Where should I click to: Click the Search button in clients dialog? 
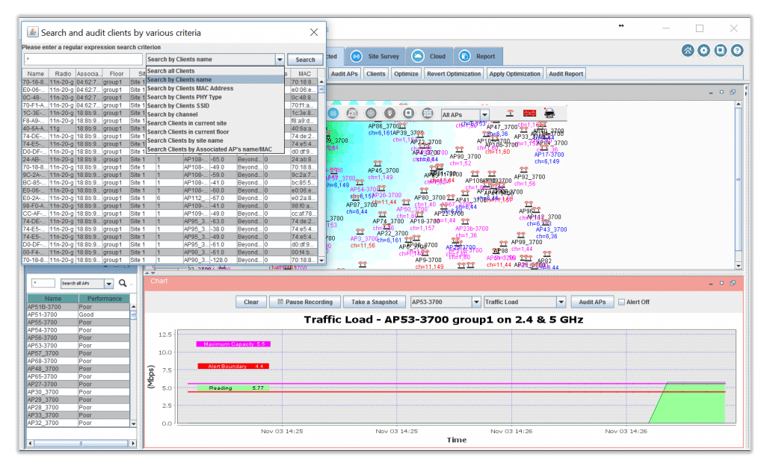click(x=306, y=60)
